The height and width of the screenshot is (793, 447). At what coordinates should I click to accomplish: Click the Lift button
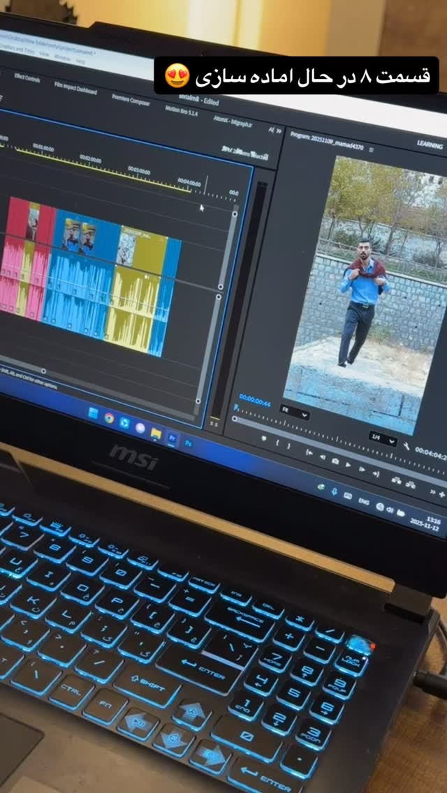[397, 480]
